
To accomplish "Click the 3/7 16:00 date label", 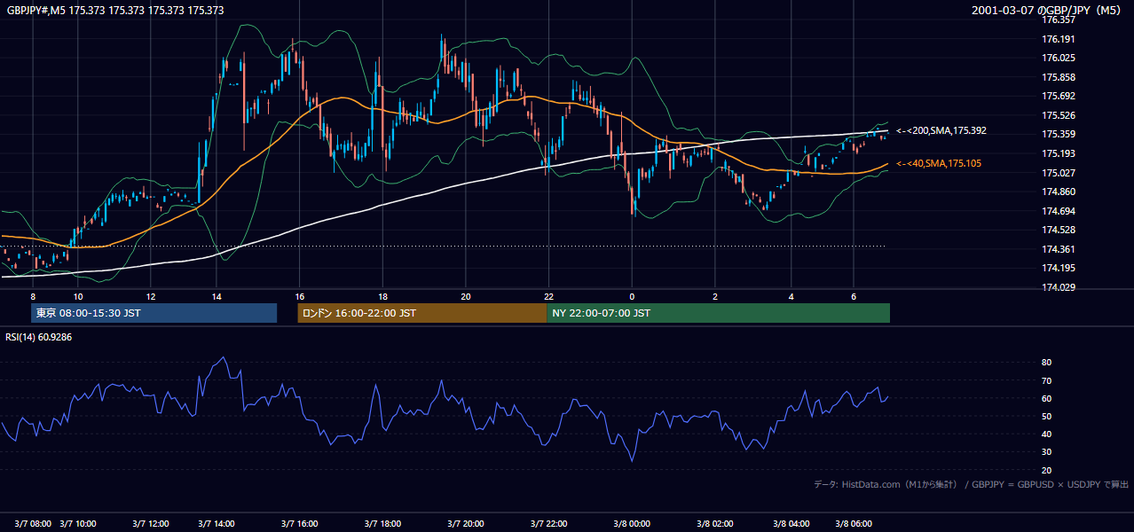I will click(300, 524).
